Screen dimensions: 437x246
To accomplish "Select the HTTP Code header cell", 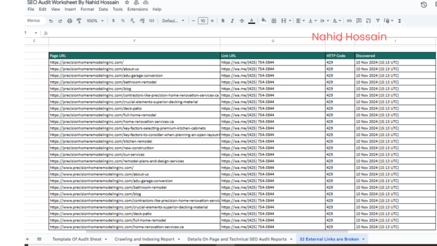I will click(x=340, y=55).
